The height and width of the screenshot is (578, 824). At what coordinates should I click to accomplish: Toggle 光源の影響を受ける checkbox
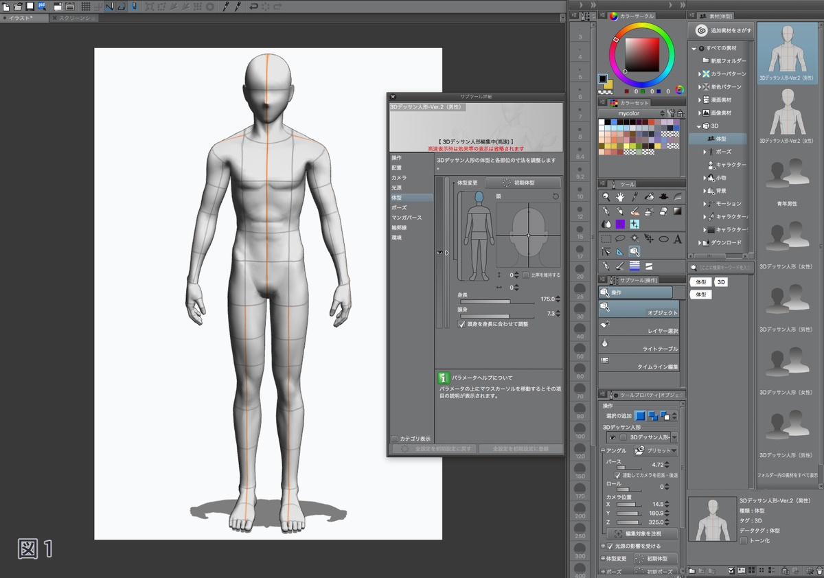click(x=610, y=546)
